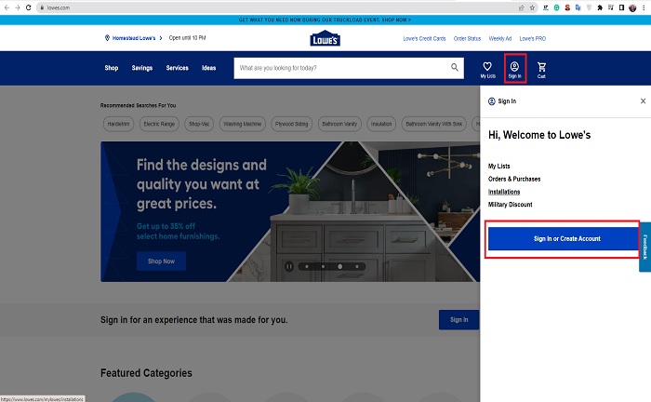Open Orders & Purchases link

(514, 179)
